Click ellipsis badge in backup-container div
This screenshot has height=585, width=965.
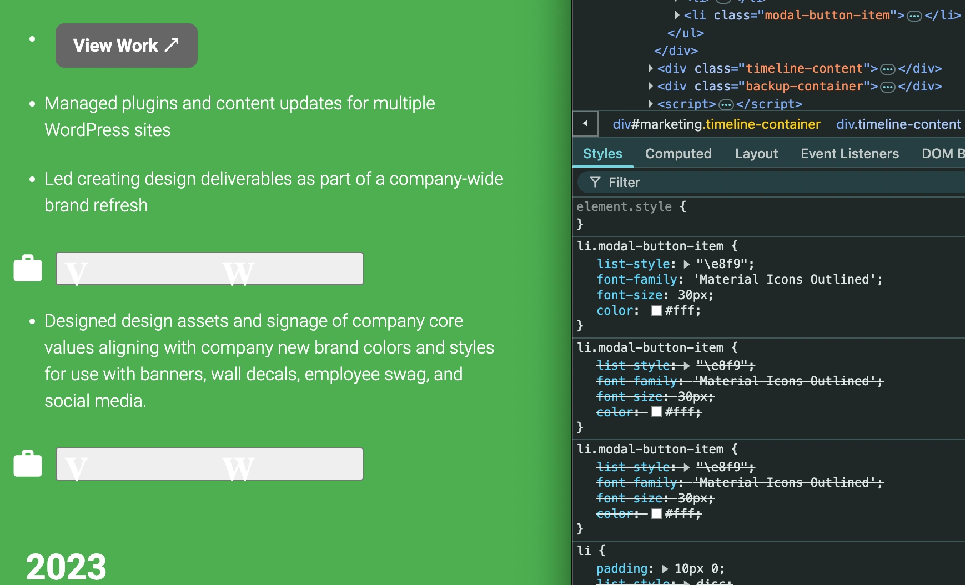888,87
